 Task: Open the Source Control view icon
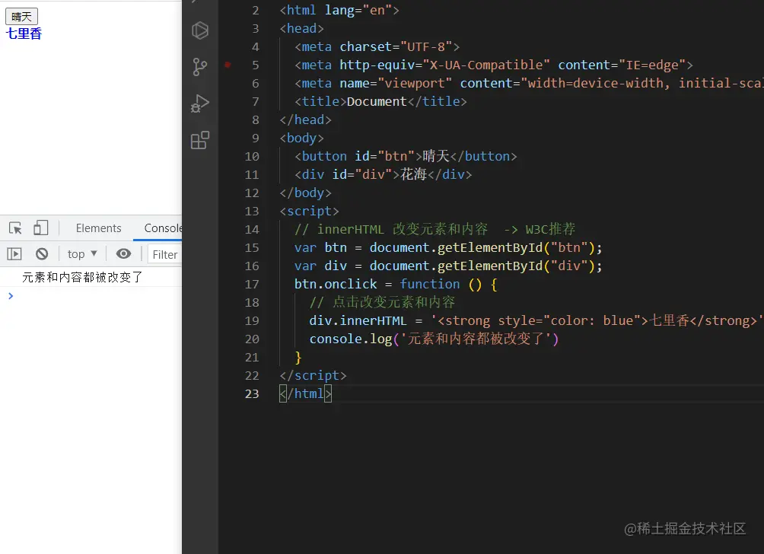(200, 67)
